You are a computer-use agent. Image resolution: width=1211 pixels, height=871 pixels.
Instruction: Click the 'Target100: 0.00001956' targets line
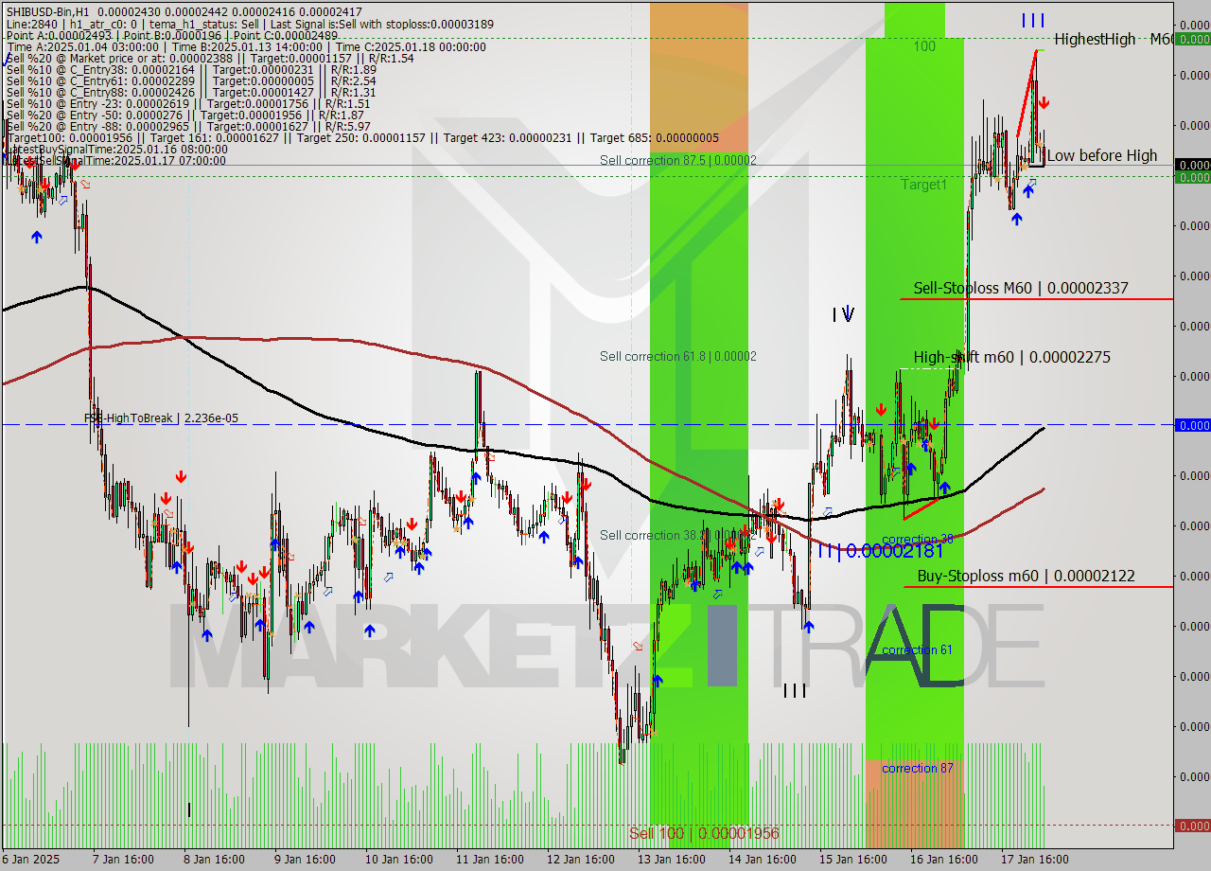tap(361, 137)
